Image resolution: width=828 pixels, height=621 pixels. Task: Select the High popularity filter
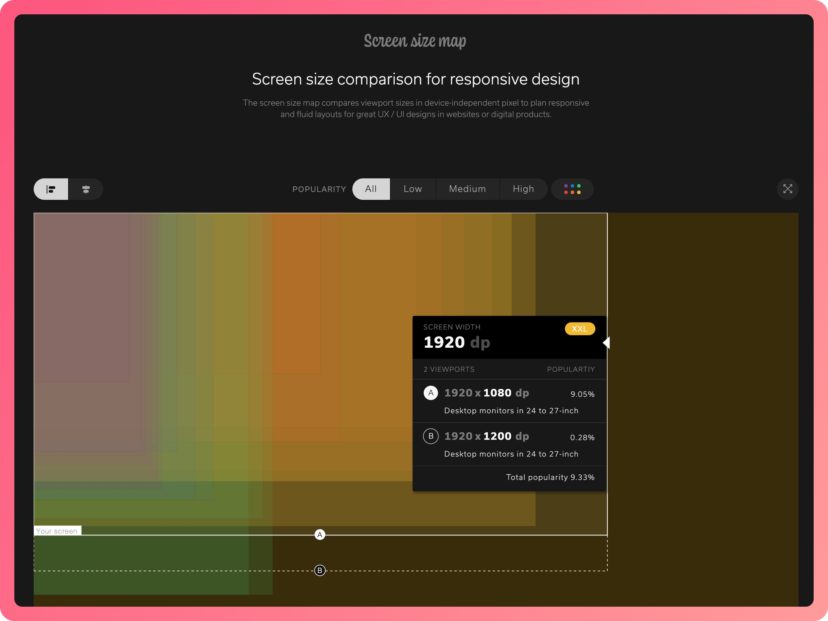point(523,189)
